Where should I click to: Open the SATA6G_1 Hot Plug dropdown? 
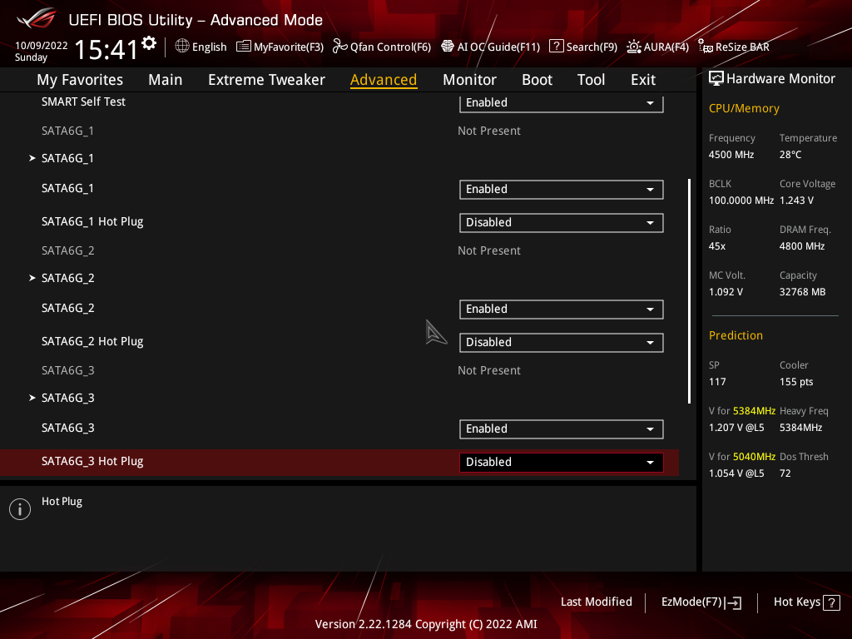tap(562, 222)
